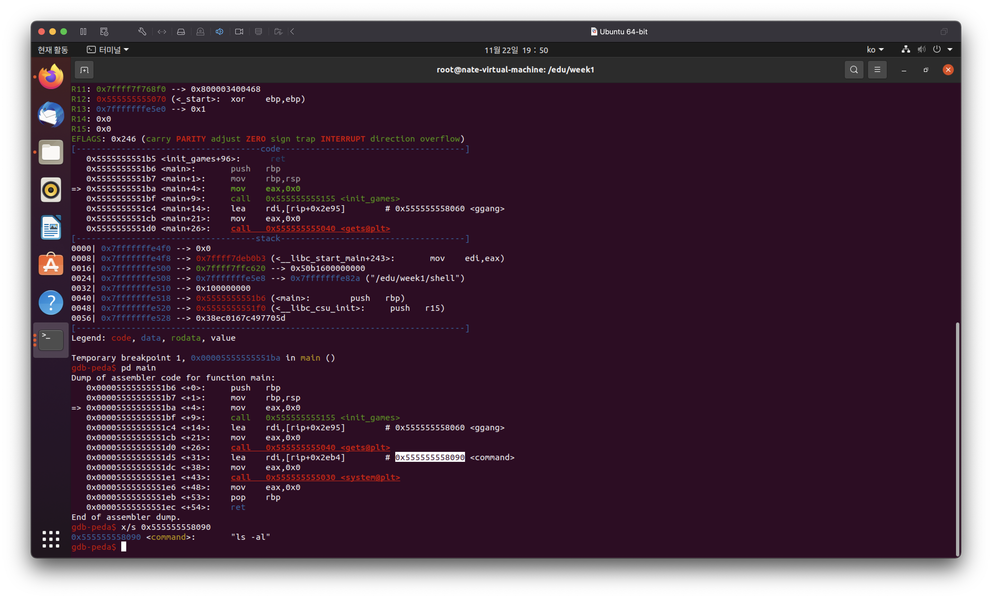
Task: Click the hard disk device icon
Action: pyautogui.click(x=181, y=31)
